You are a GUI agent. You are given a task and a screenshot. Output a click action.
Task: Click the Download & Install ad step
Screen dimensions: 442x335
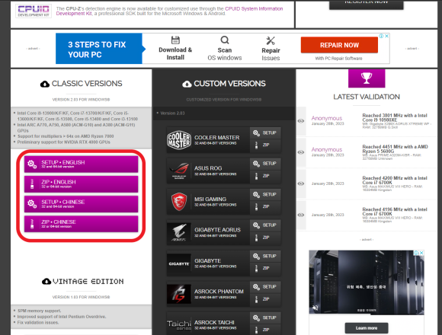tap(175, 49)
